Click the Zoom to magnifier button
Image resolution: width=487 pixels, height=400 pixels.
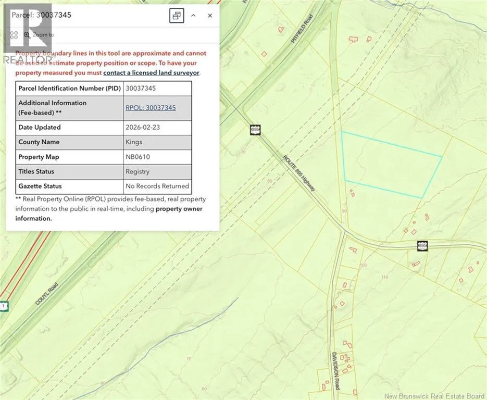(39, 35)
